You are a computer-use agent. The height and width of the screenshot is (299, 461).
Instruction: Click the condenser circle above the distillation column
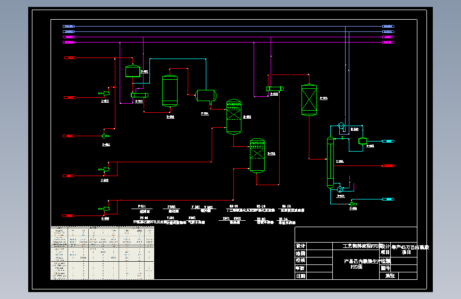coord(341,126)
